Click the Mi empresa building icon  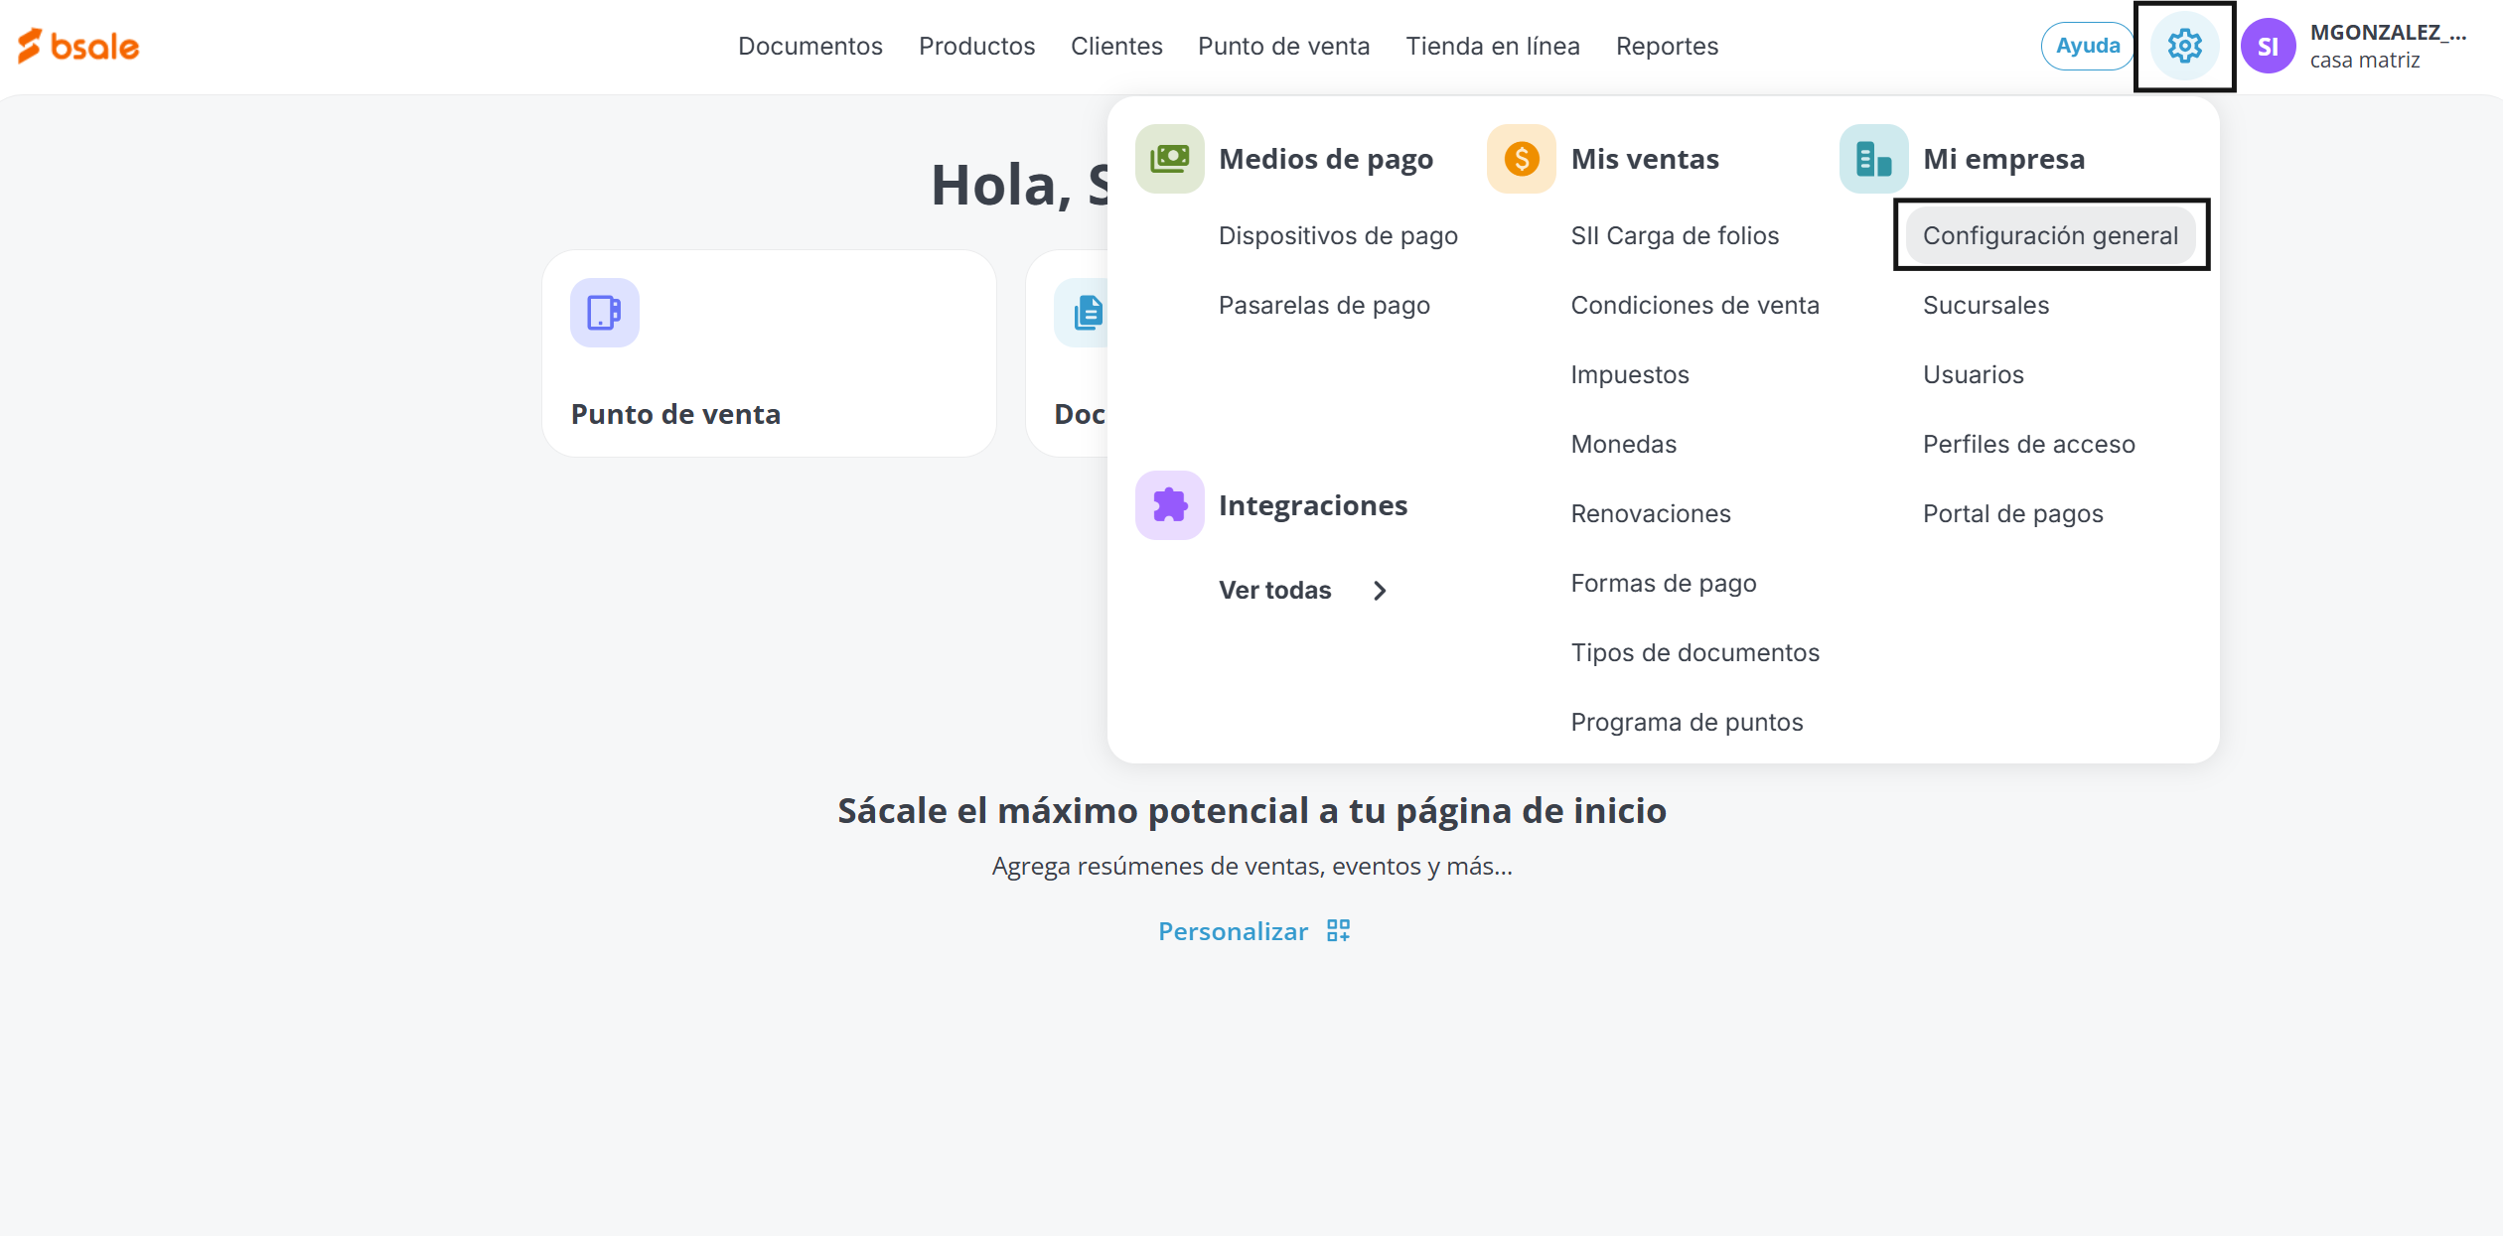coord(1873,159)
